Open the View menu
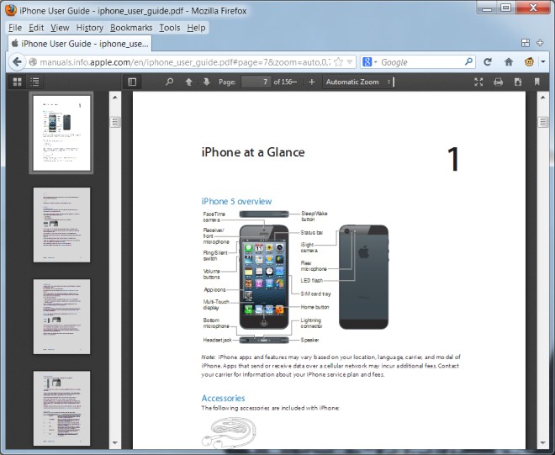Viewport: 555px width, 455px height. coord(60,28)
